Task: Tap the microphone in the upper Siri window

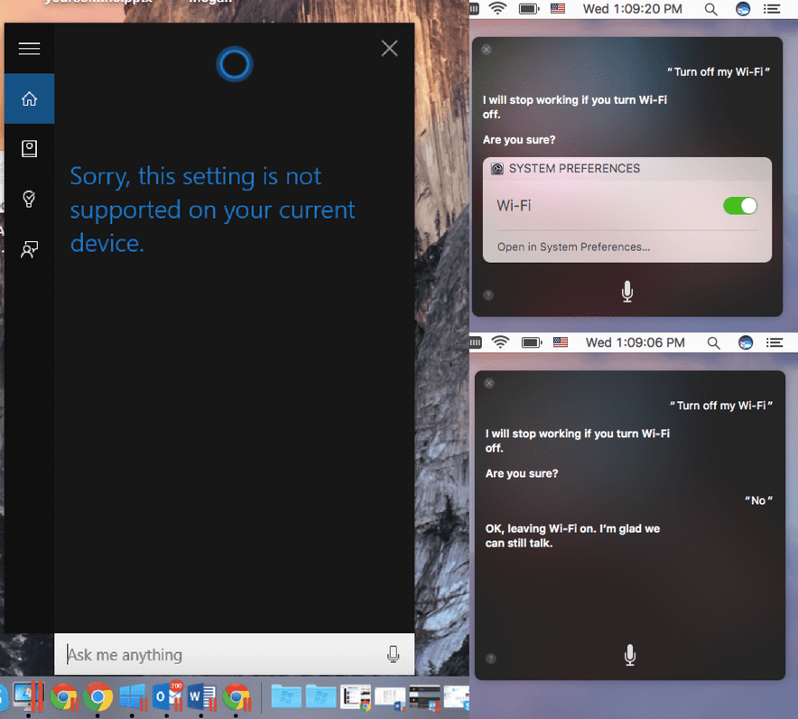Action: click(x=627, y=291)
